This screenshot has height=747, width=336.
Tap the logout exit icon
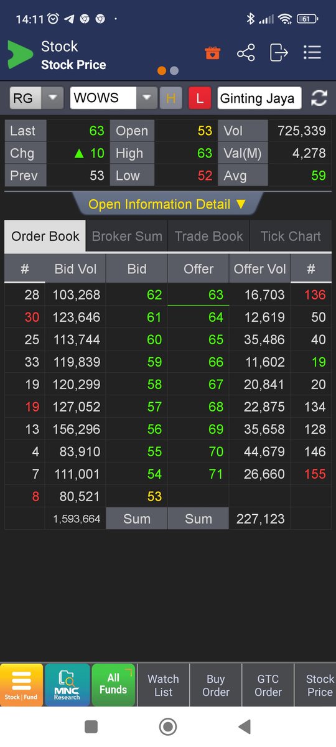(x=279, y=53)
